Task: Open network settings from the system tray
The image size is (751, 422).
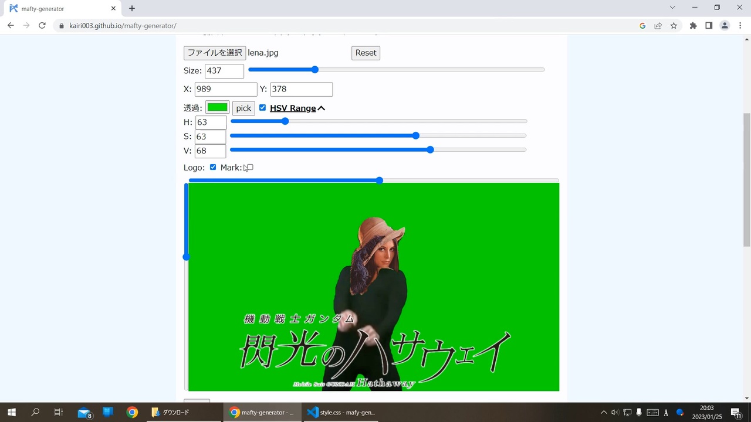Action: click(627, 412)
